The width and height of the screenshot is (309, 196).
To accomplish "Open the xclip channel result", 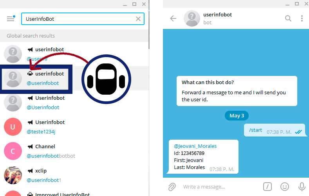I will point(74,175).
